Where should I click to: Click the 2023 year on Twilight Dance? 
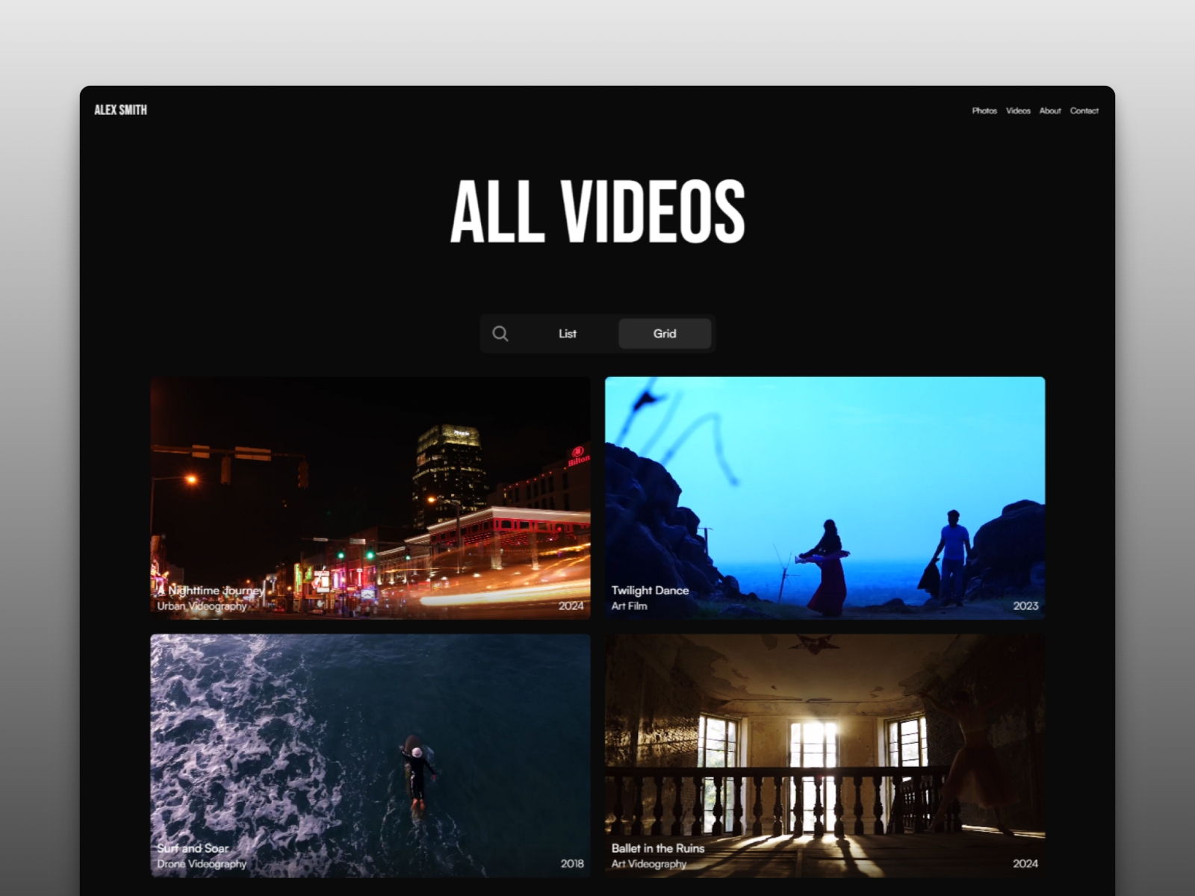coord(1025,606)
